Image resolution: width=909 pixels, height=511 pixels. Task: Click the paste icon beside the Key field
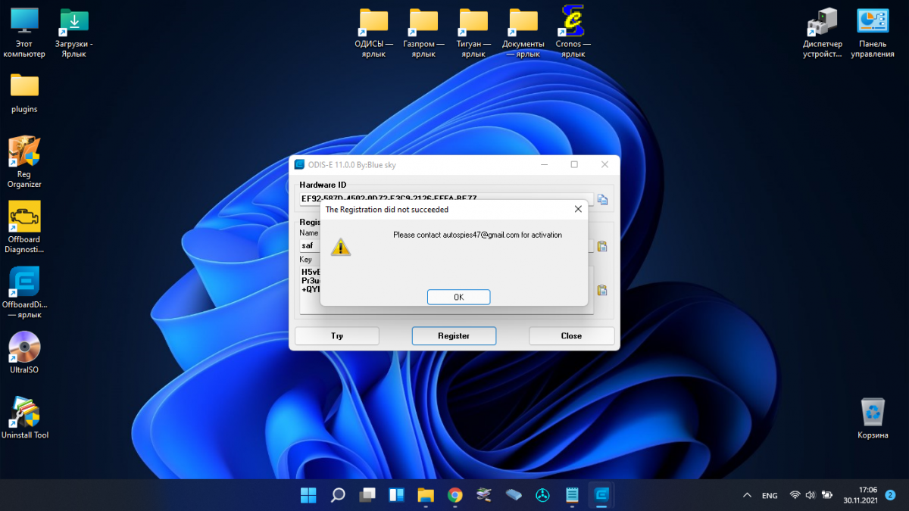(602, 290)
